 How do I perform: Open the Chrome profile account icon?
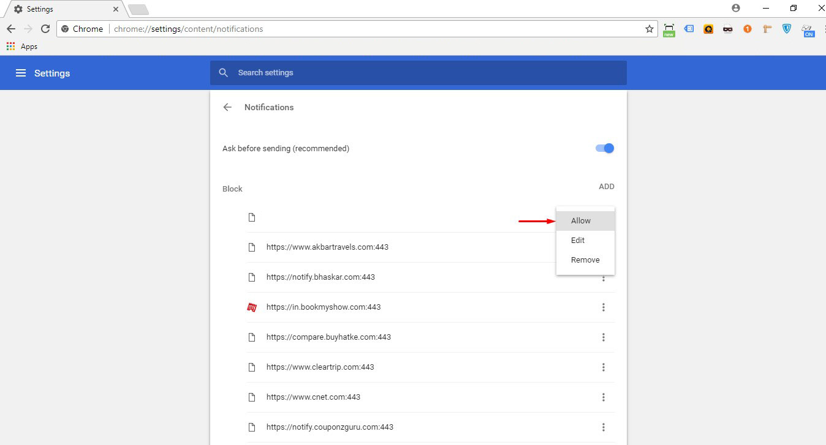[735, 8]
